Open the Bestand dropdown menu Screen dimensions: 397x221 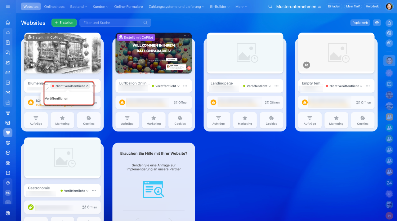78,7
